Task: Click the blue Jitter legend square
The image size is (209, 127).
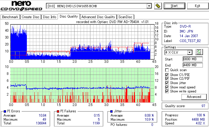Action: (111, 111)
